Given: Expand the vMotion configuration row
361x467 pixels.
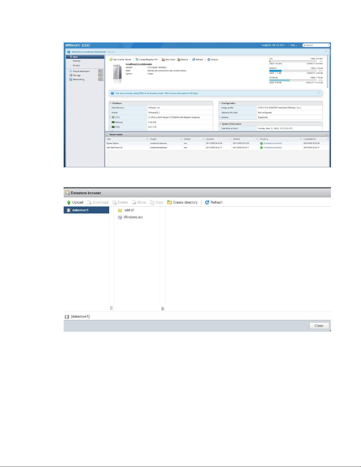Looking at the screenshot, I should 220,117.
